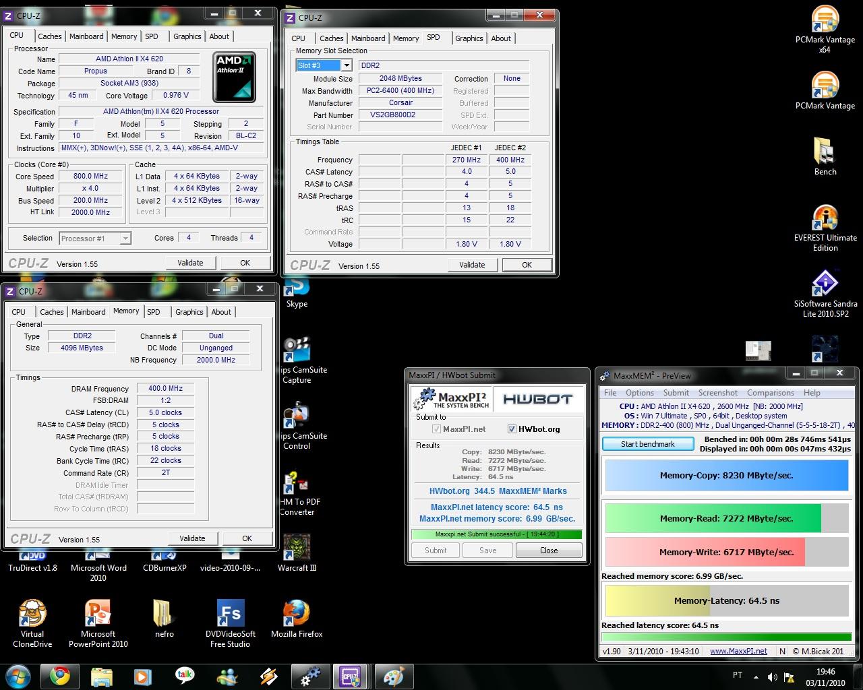This screenshot has width=863, height=690.
Task: Open Winamp from the taskbar
Action: [268, 676]
